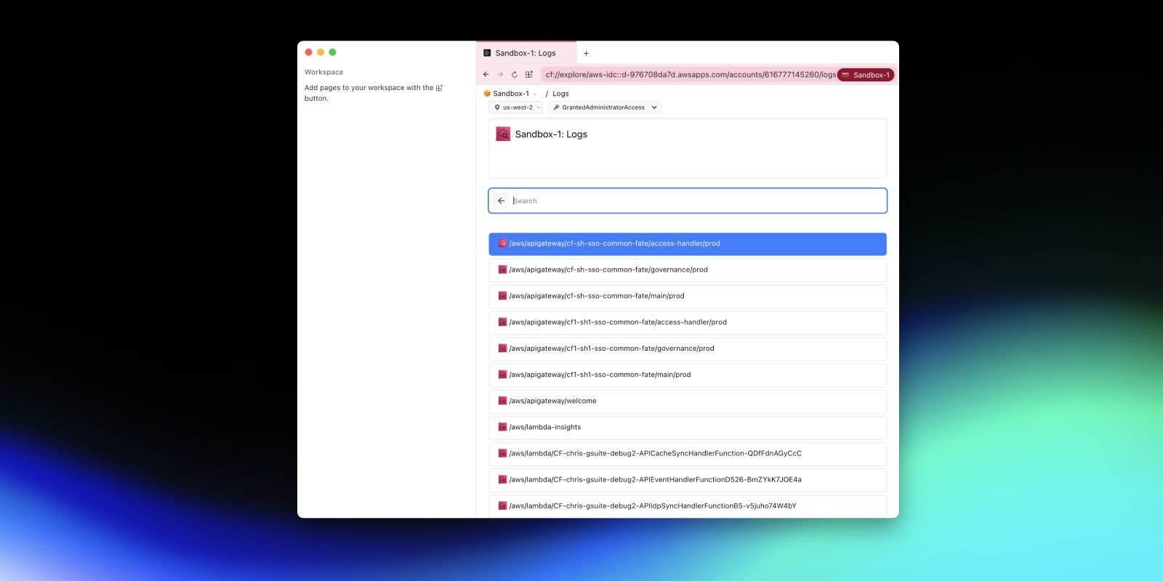The height and width of the screenshot is (581, 1163).
Task: Open cf1-sh1-sso-common-fate/access-handler/prod log group
Action: [688, 322]
